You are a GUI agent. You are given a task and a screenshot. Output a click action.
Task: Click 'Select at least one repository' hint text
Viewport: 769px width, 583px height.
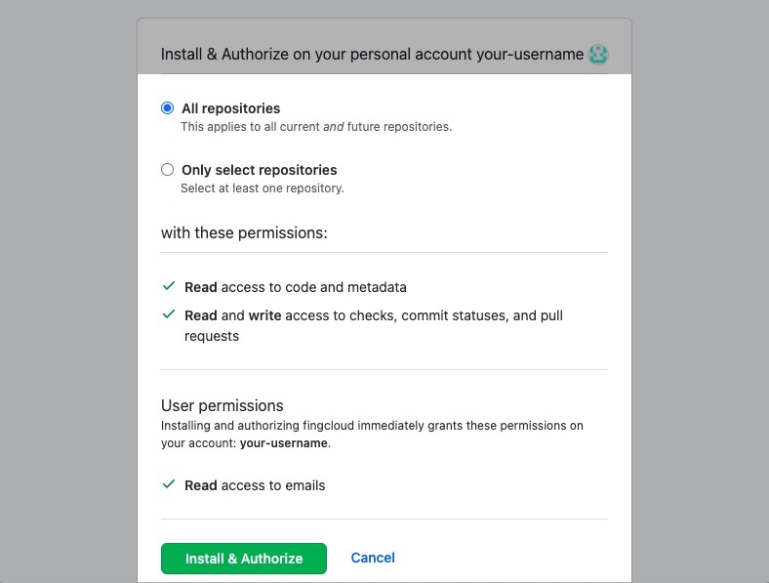[x=262, y=188]
